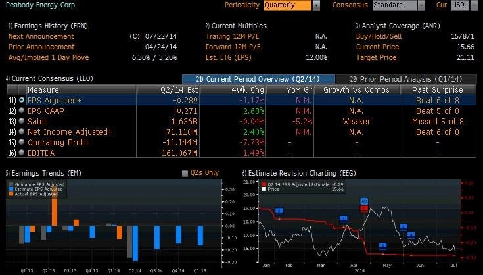Sort by the YoY Gr column header
This screenshot has width=483, height=275.
click(x=290, y=89)
